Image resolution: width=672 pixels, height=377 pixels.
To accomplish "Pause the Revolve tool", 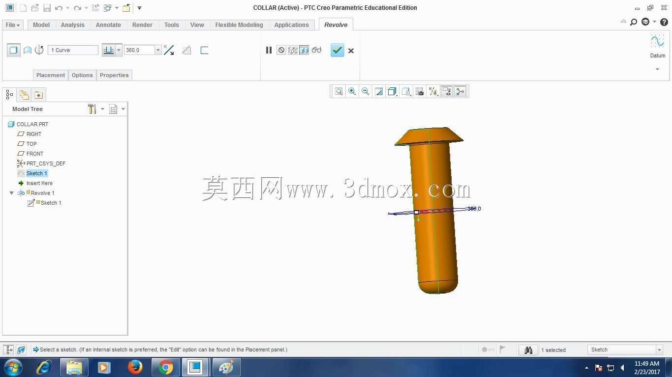I will 269,50.
